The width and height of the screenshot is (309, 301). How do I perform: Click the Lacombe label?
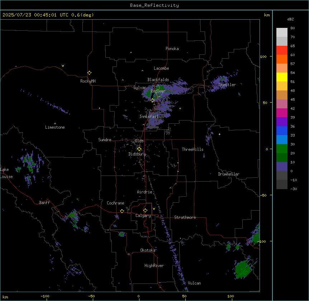tap(161, 68)
